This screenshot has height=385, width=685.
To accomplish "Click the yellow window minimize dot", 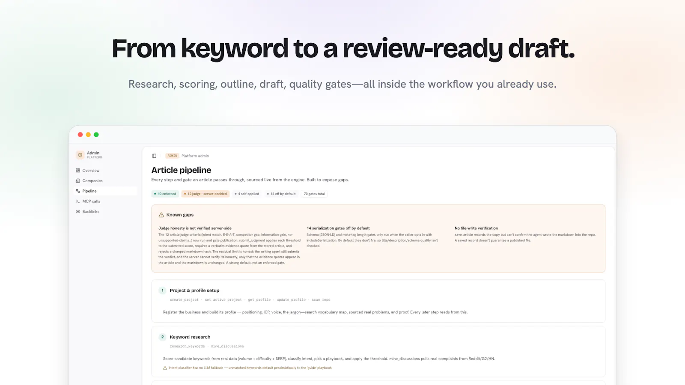I will coord(88,134).
